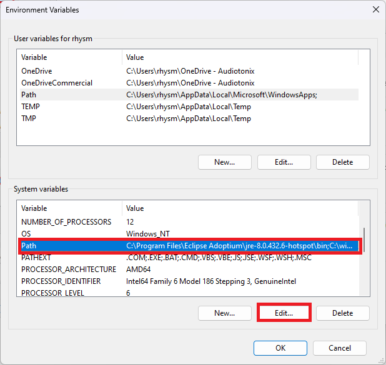Select the user Path variable row

[189, 95]
